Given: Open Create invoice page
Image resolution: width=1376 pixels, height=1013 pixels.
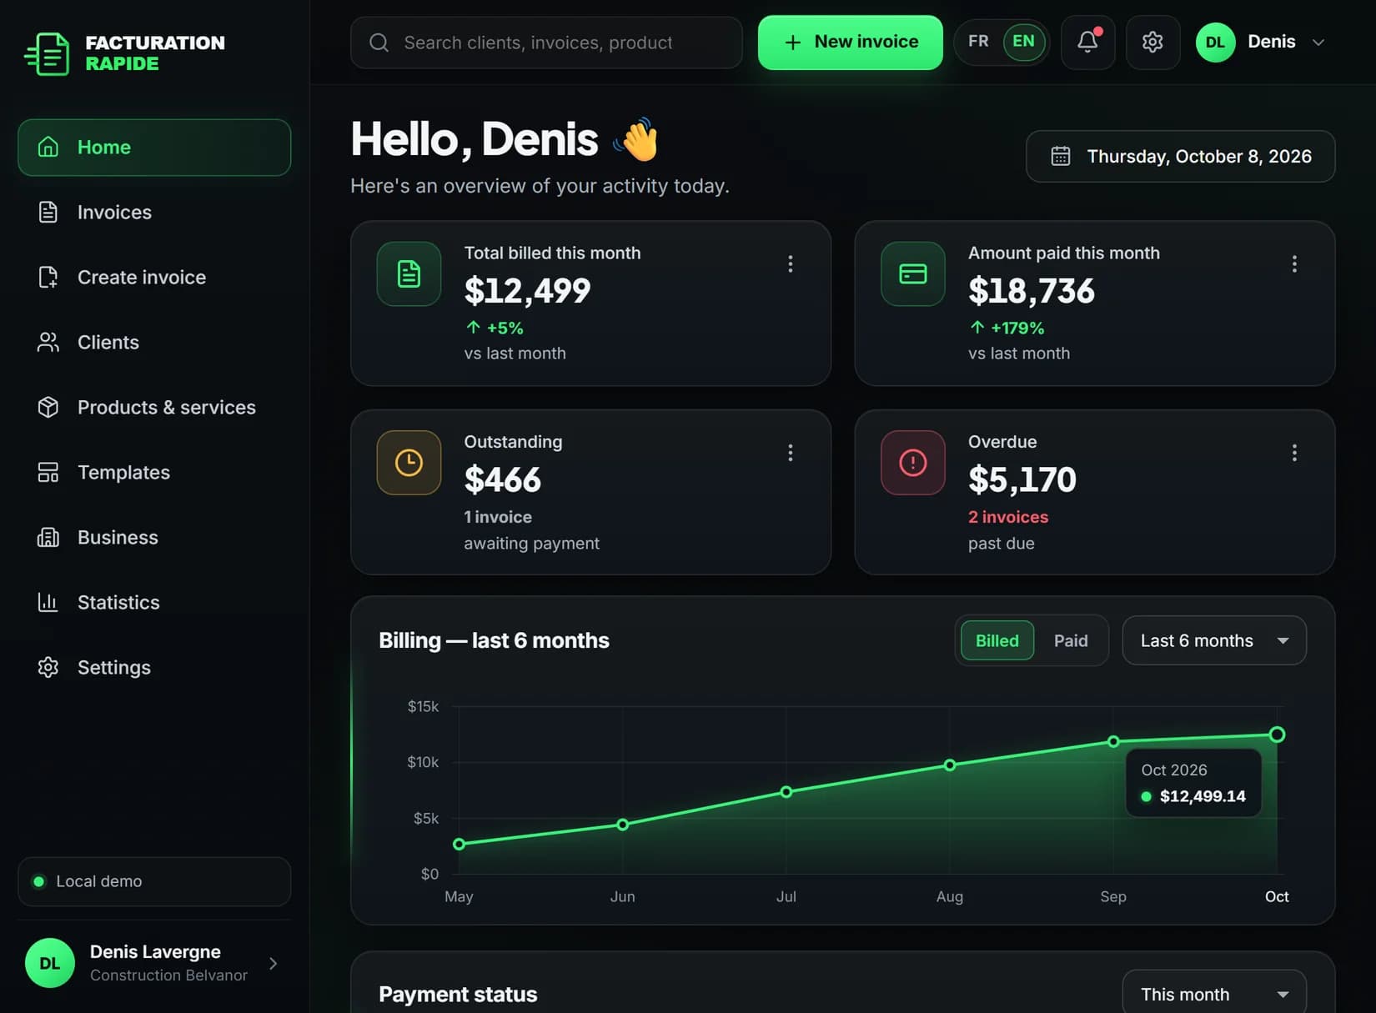Looking at the screenshot, I should pyautogui.click(x=154, y=278).
